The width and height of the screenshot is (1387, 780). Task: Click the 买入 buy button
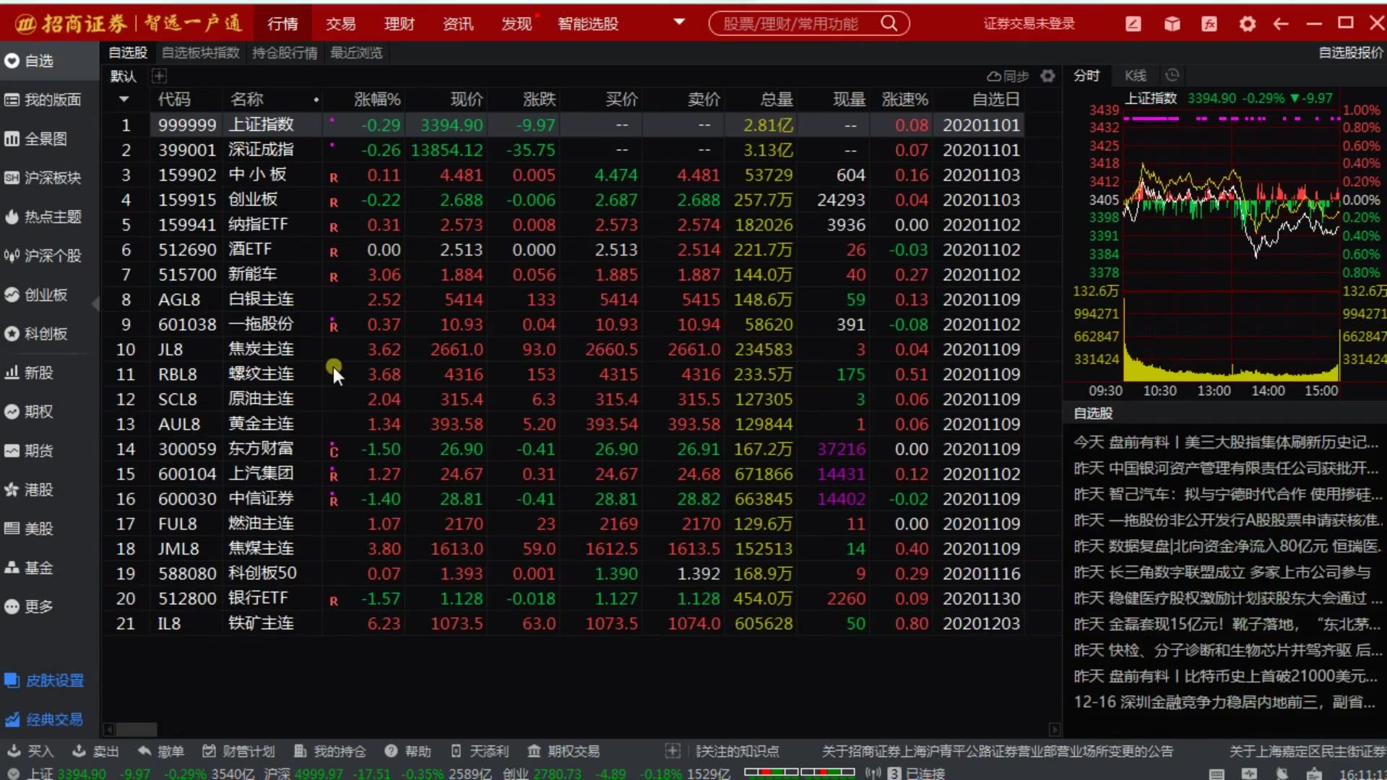pos(32,751)
